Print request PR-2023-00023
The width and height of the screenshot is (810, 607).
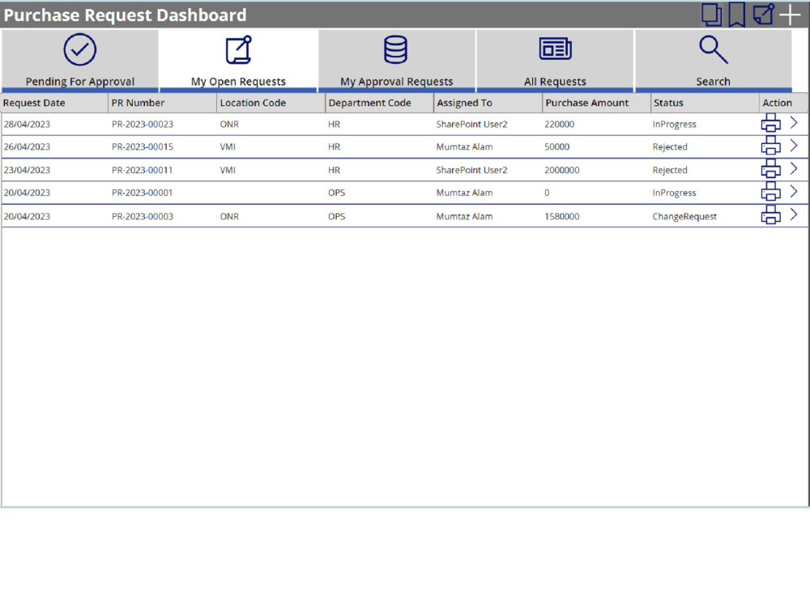(771, 123)
